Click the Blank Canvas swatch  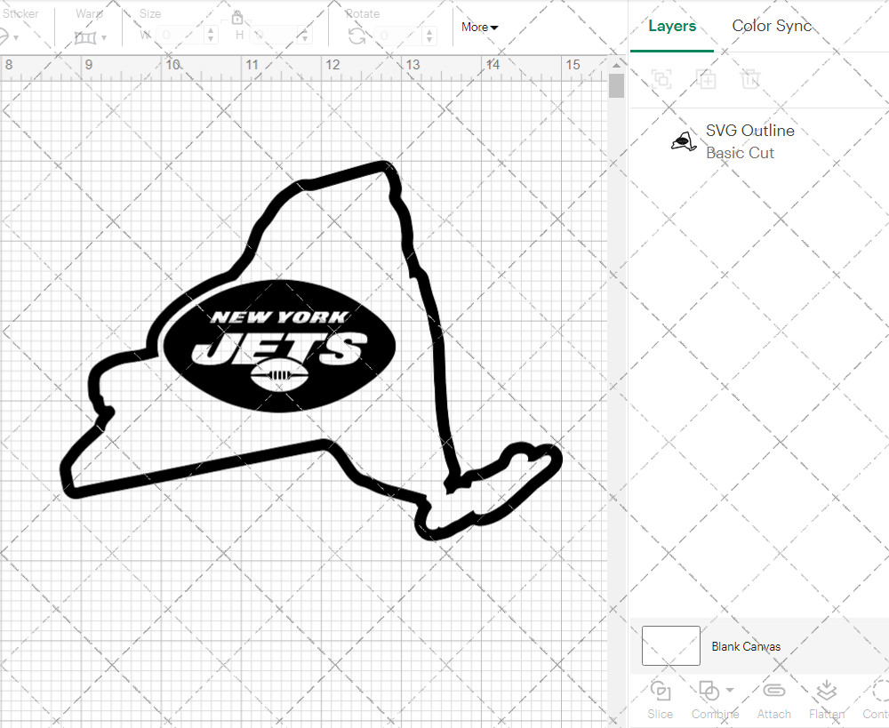coord(670,646)
